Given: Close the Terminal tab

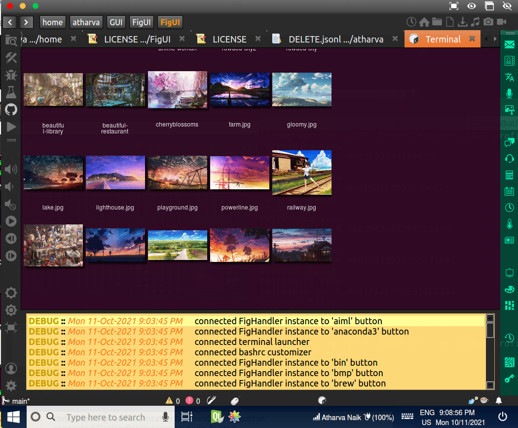Looking at the screenshot, I should pyautogui.click(x=472, y=39).
